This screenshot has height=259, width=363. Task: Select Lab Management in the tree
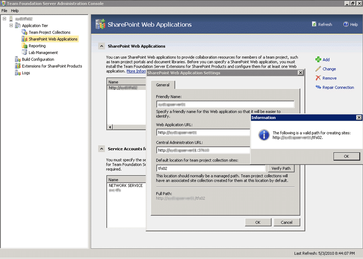tap(43, 53)
